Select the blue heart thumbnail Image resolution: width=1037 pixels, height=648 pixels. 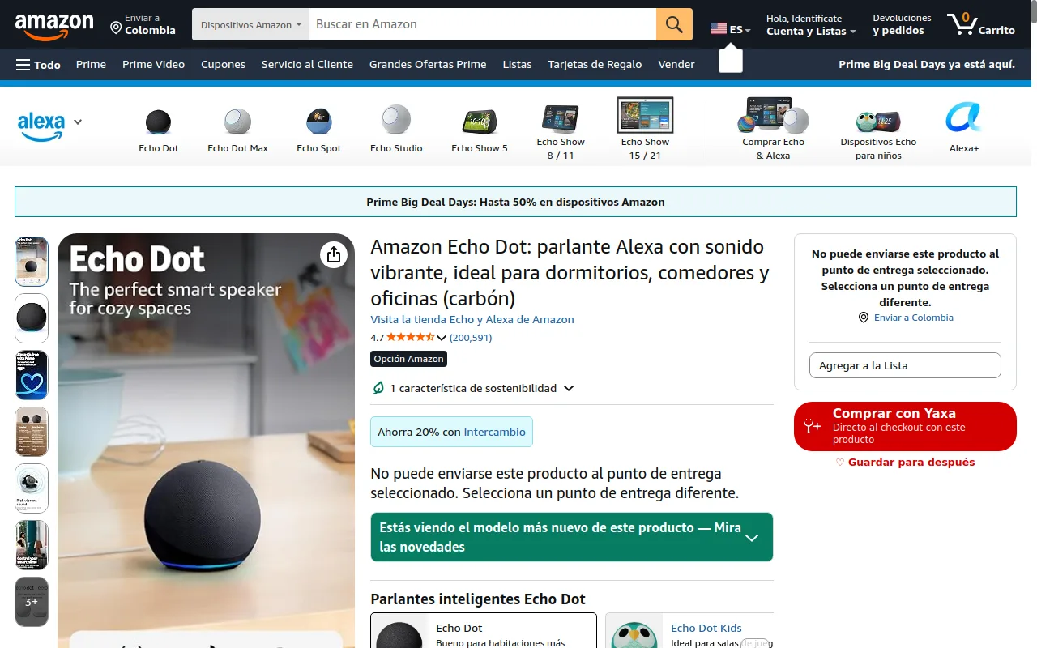[x=32, y=375]
